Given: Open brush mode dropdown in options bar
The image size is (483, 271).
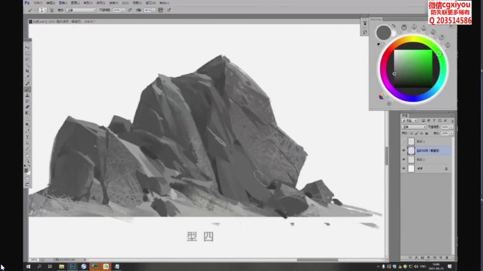Looking at the screenshot, I should coord(81,10).
